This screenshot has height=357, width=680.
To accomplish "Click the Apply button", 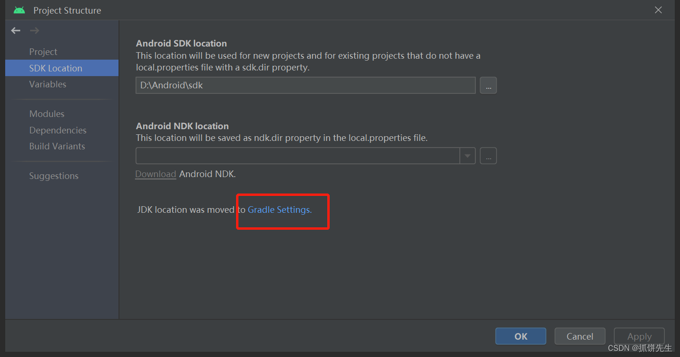I will (639, 336).
